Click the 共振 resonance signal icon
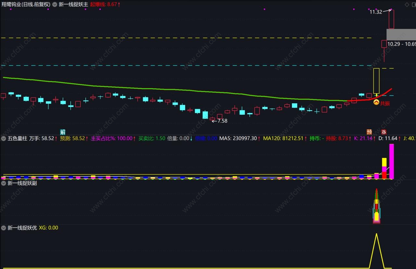416x269 pixels. tap(376, 103)
